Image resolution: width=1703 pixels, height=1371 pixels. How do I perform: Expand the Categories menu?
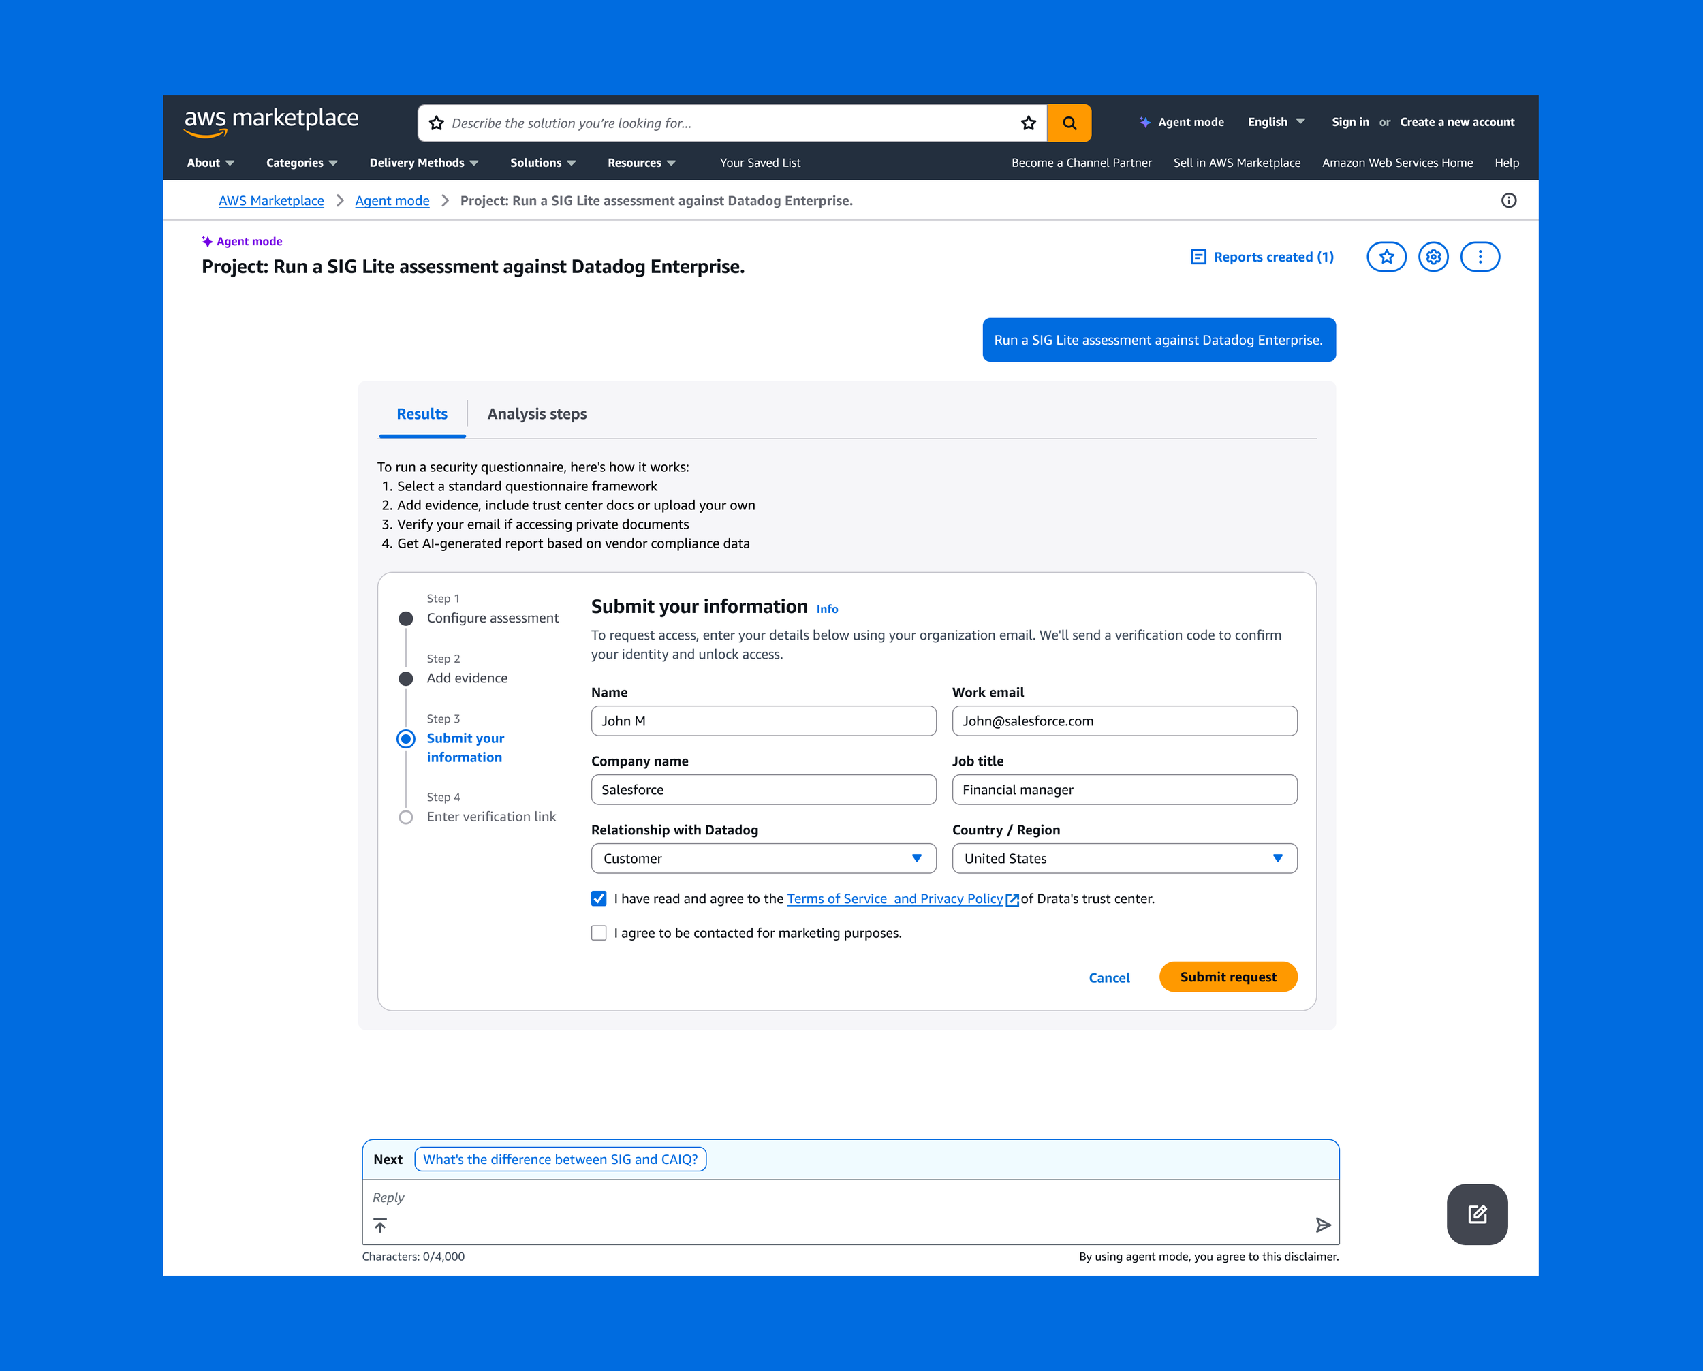point(302,163)
